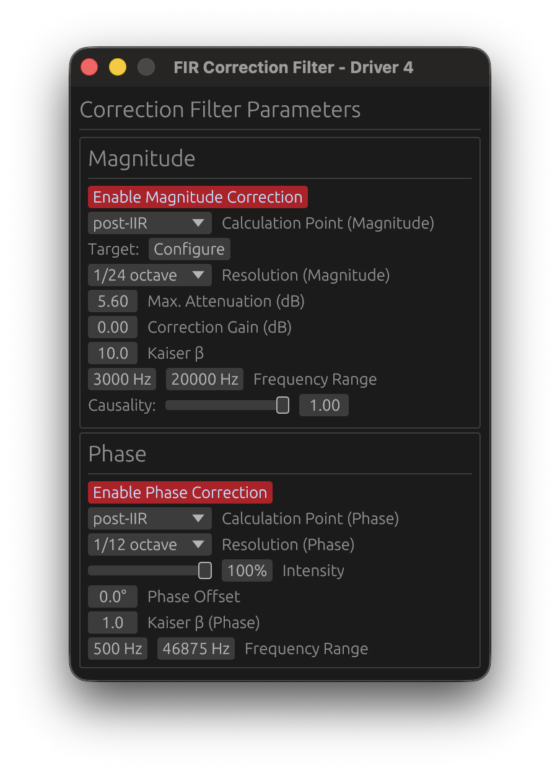This screenshot has width=560, height=773.
Task: Open the Calculation Point (Phase) dropdown
Action: [149, 518]
